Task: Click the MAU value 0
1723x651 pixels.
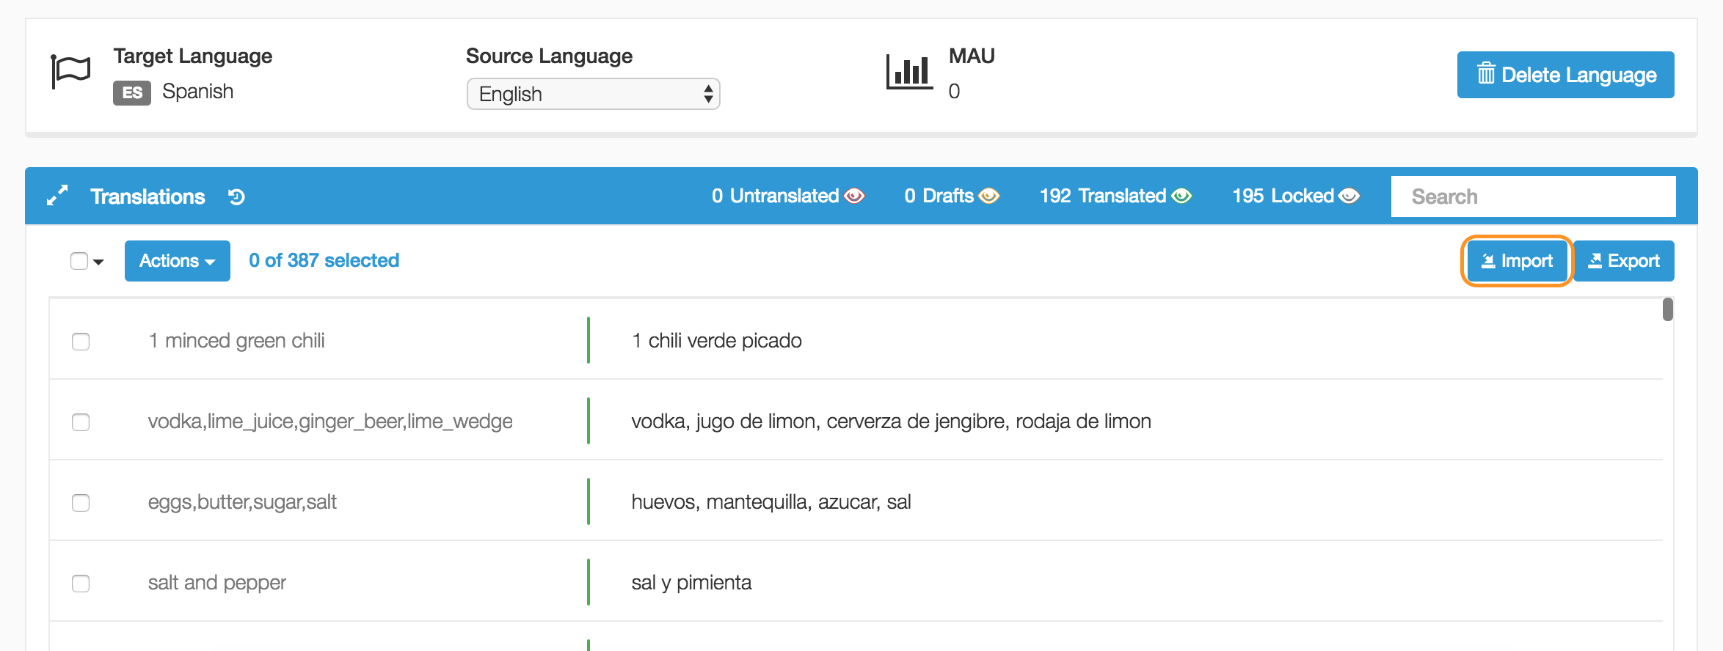Action: pos(954,92)
